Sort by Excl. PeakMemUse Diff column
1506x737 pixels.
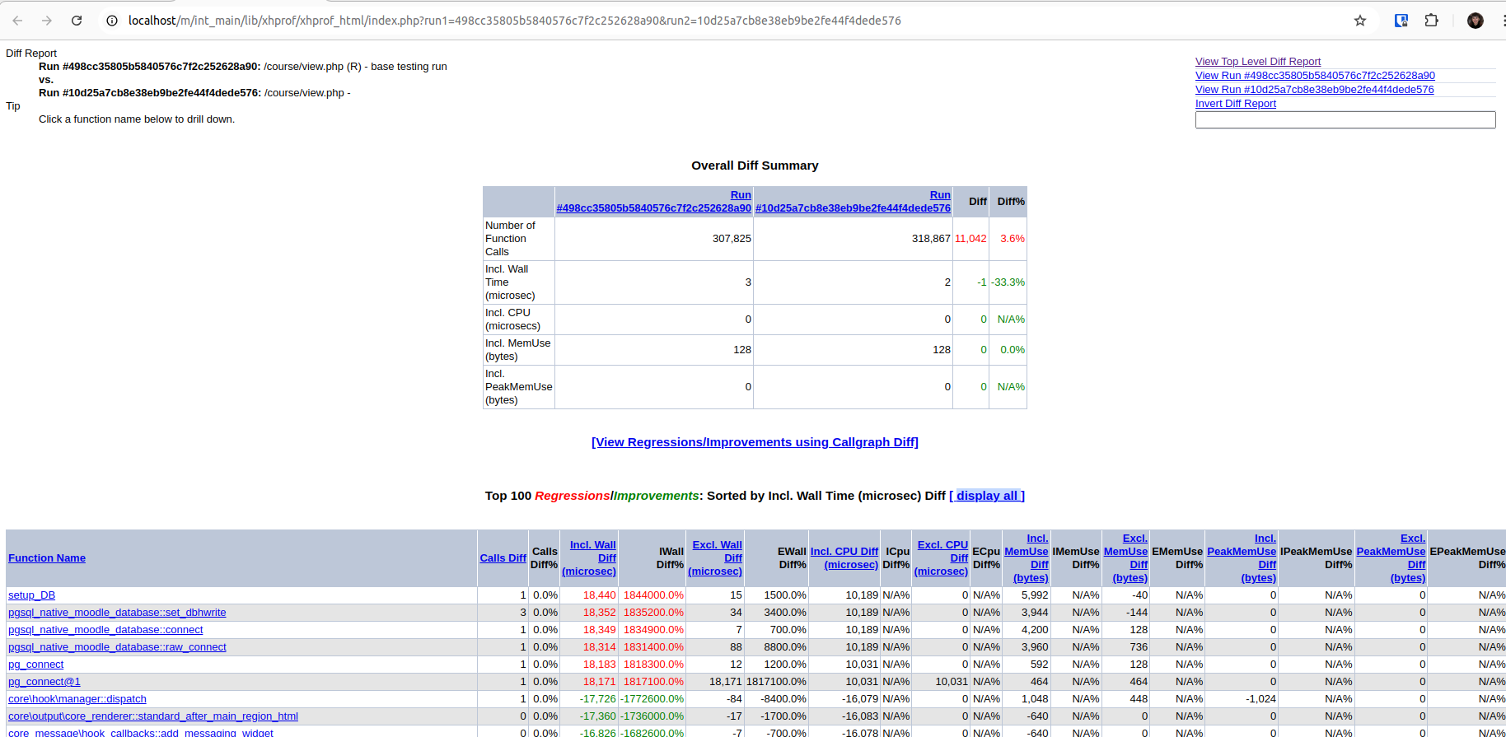pos(1391,558)
